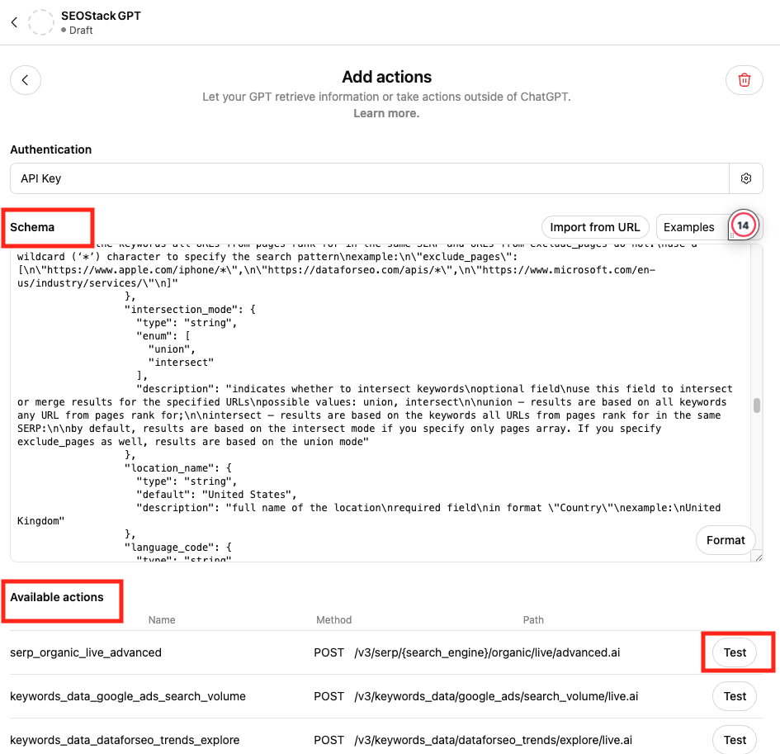Open authentication settings via gear icon
780x754 pixels.
745,178
